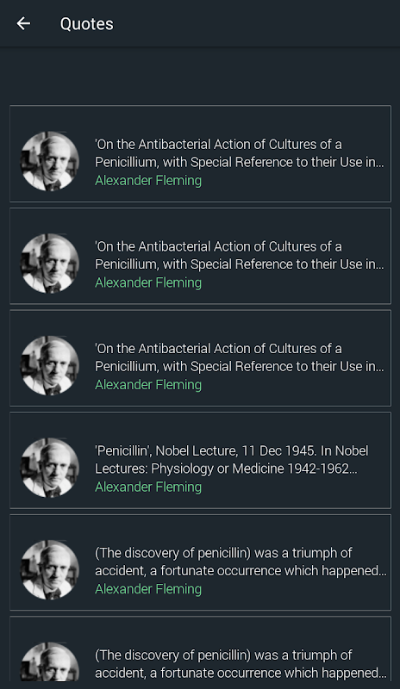Open the third 'On the Antibacterial Action' quote
This screenshot has width=400, height=689.
coord(200,357)
